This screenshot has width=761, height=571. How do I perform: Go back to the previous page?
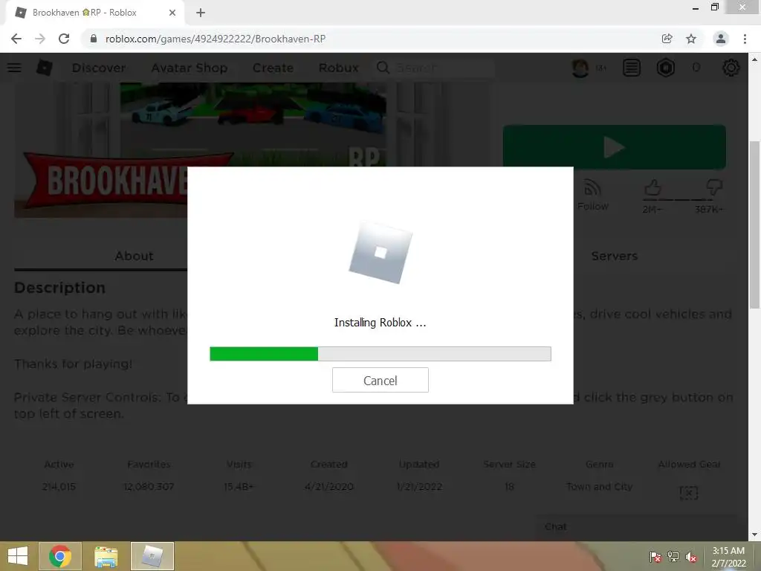16,39
